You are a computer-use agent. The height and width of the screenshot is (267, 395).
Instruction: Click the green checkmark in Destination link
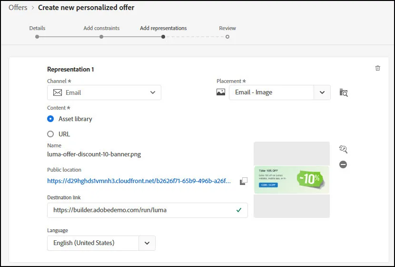(x=239, y=210)
